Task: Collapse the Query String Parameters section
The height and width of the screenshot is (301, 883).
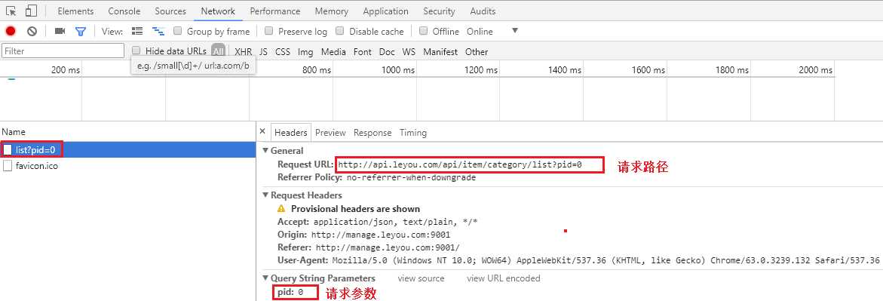Action: coord(265,278)
